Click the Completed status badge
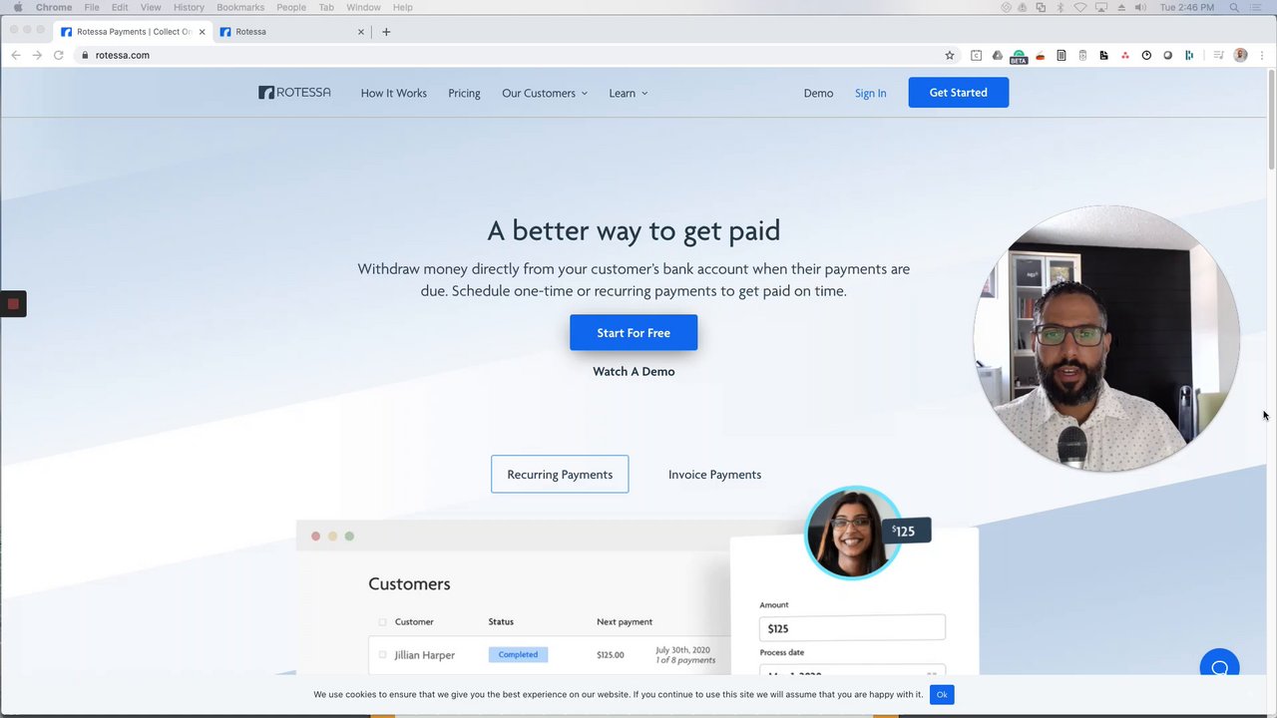Screen dimensions: 1277x718 [518, 654]
